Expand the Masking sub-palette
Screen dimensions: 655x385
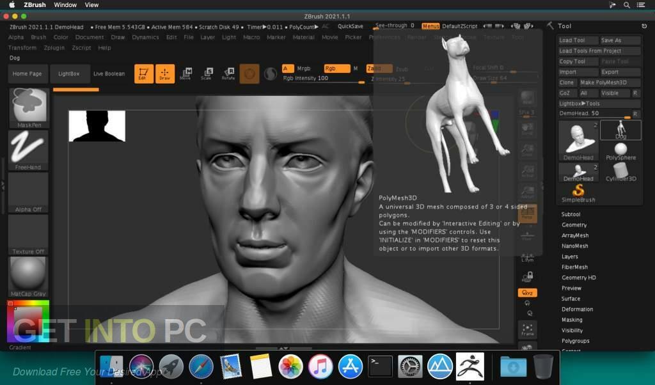(572, 320)
